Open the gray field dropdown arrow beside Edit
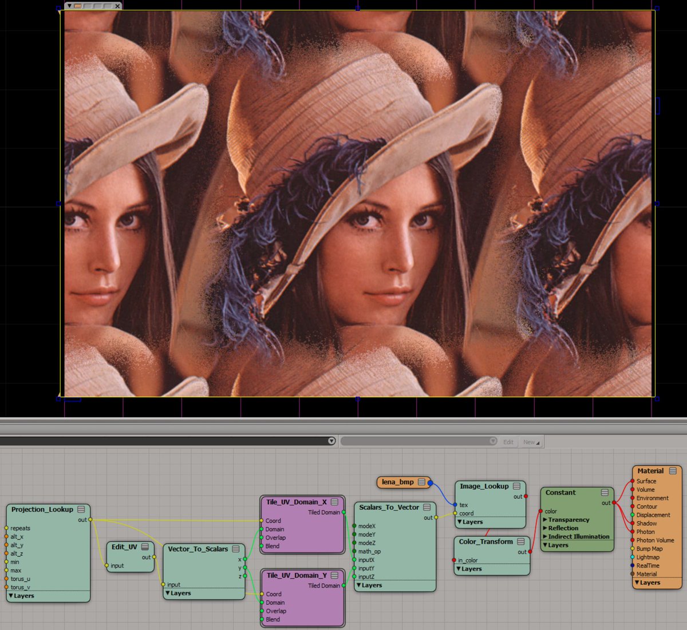 [493, 441]
